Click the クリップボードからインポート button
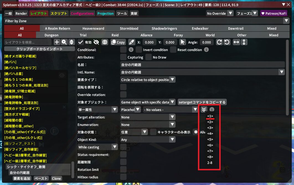 click(x=40, y=49)
